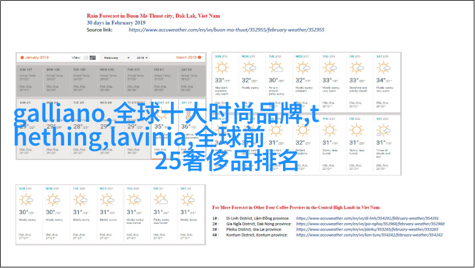Viewport: 475px width, 268px height.
Task: Open the Pleiku february-weather link
Action: 367,229
